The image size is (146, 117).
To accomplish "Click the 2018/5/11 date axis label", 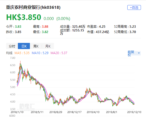I will point(37,112).
